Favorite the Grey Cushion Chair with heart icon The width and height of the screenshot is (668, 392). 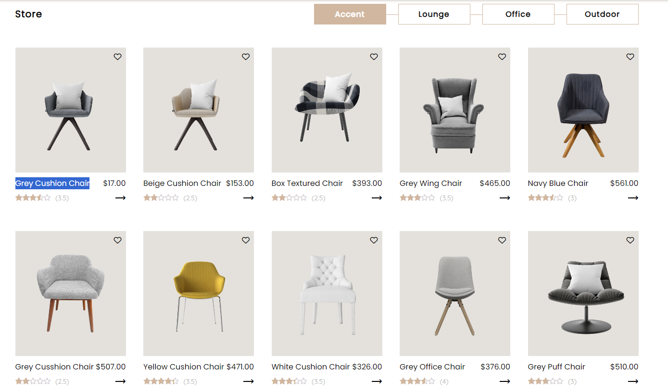pos(118,57)
